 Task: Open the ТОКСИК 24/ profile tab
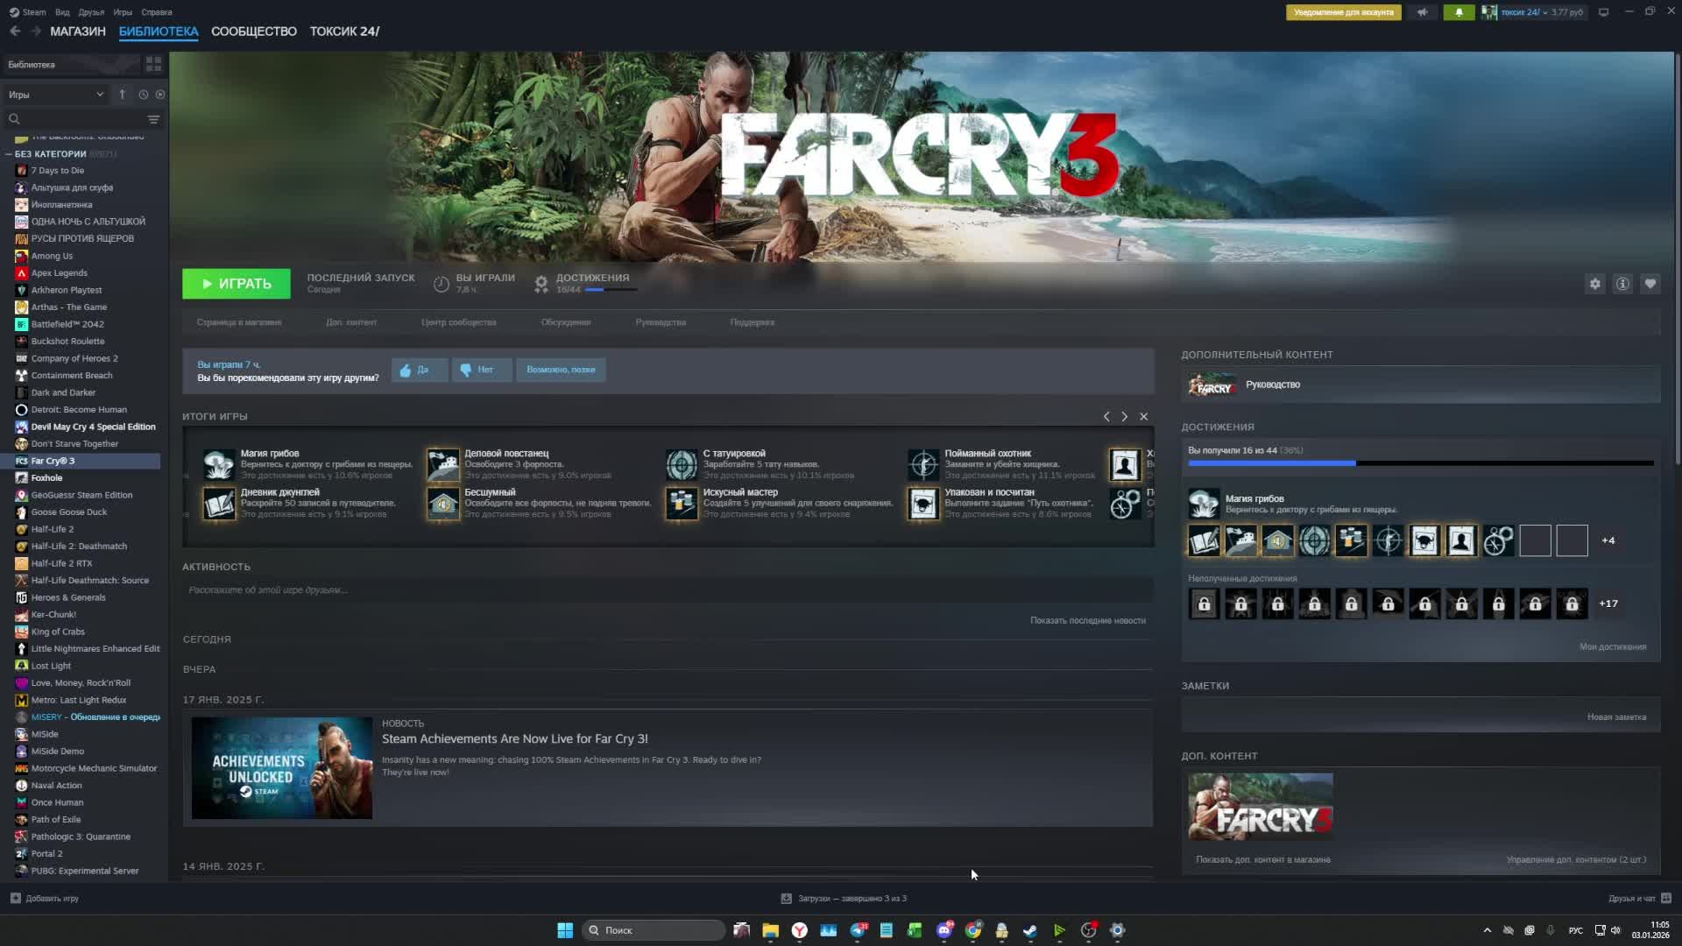click(x=344, y=32)
